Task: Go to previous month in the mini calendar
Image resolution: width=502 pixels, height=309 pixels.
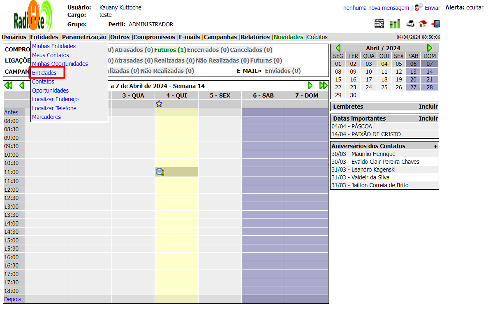Action: (x=338, y=48)
